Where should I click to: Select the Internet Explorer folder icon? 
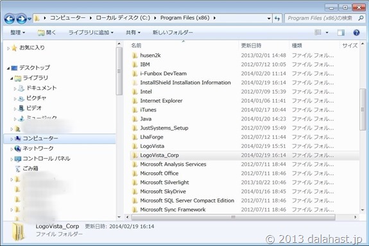pos(135,101)
